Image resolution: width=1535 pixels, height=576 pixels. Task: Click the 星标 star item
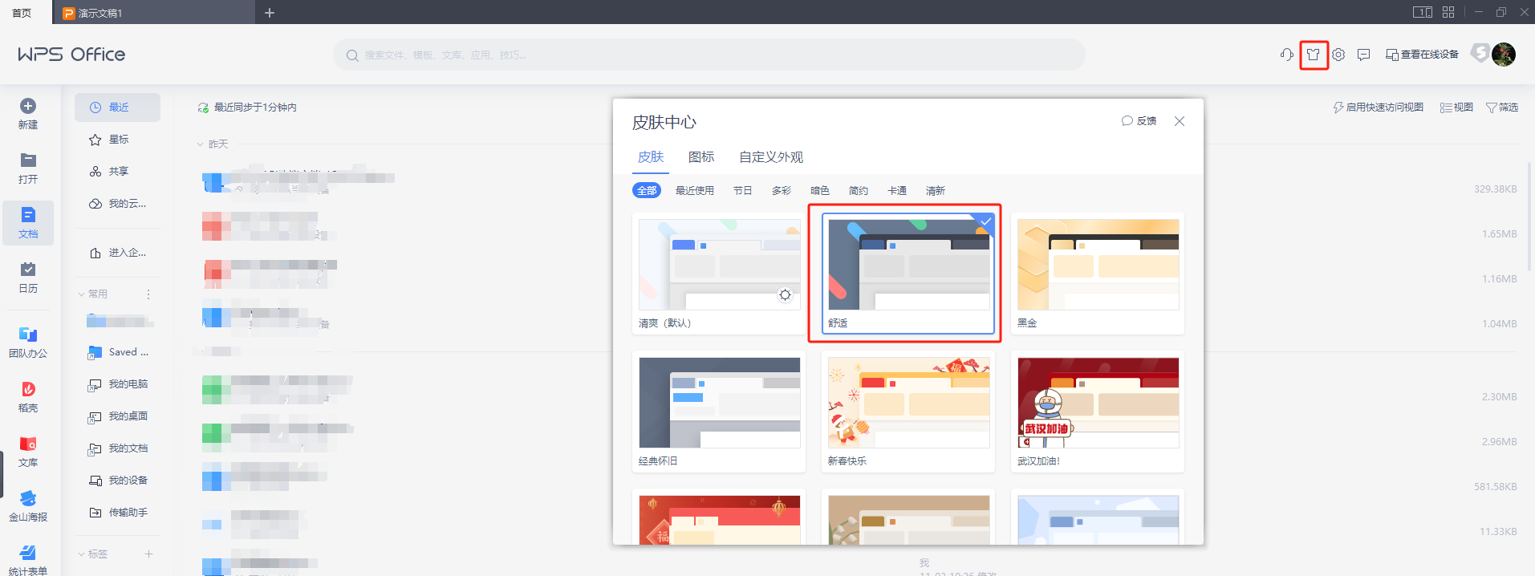117,140
